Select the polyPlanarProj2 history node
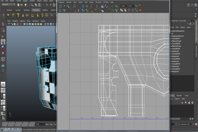 point(176,41)
